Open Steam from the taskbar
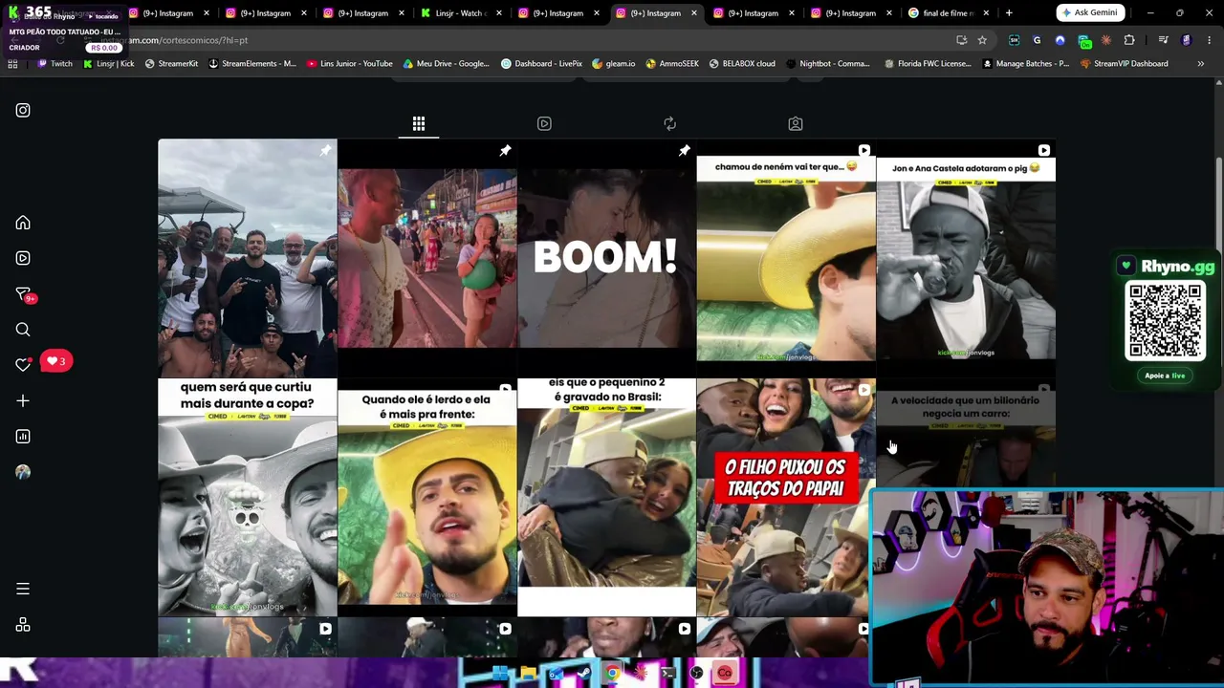The height and width of the screenshot is (688, 1224). pyautogui.click(x=584, y=674)
